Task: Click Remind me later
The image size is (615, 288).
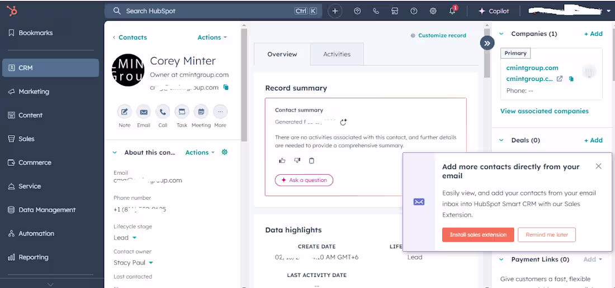Action: [x=547, y=235]
